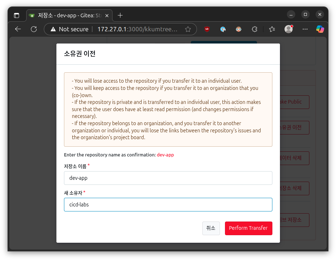Click the 저장소 archive button behind dialog

pyautogui.click(x=294, y=220)
